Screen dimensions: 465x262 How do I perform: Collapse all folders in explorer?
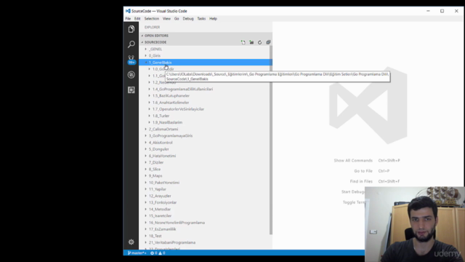(x=268, y=42)
